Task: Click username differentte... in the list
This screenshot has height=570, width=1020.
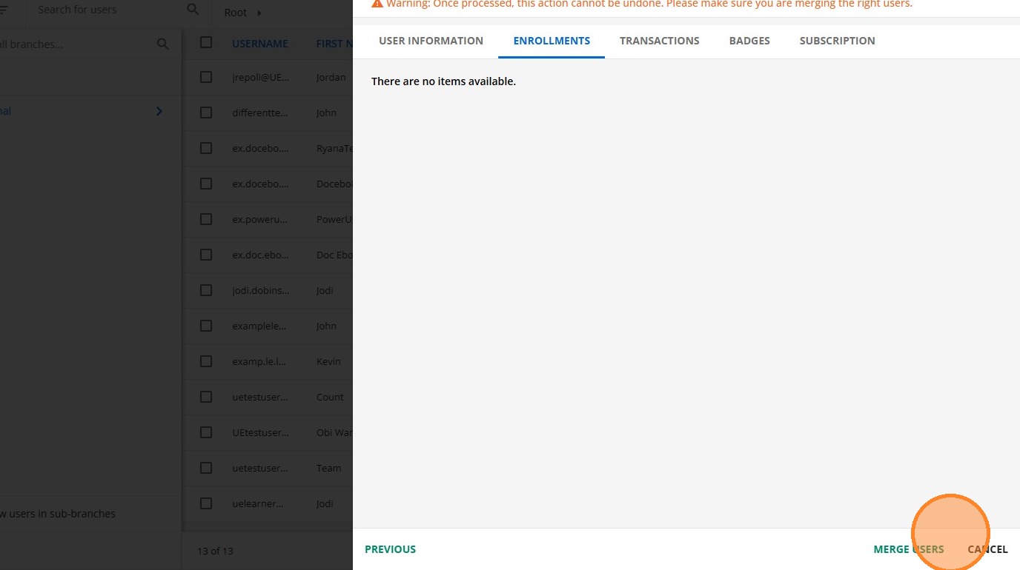Action: (x=260, y=113)
